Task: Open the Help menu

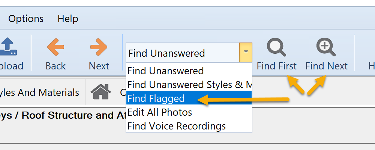Action: coord(68,19)
